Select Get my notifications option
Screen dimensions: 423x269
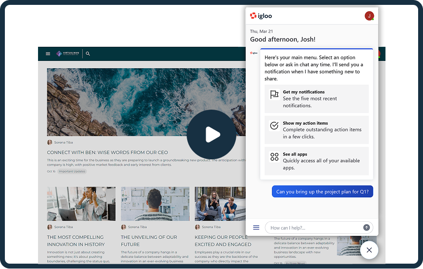click(317, 99)
